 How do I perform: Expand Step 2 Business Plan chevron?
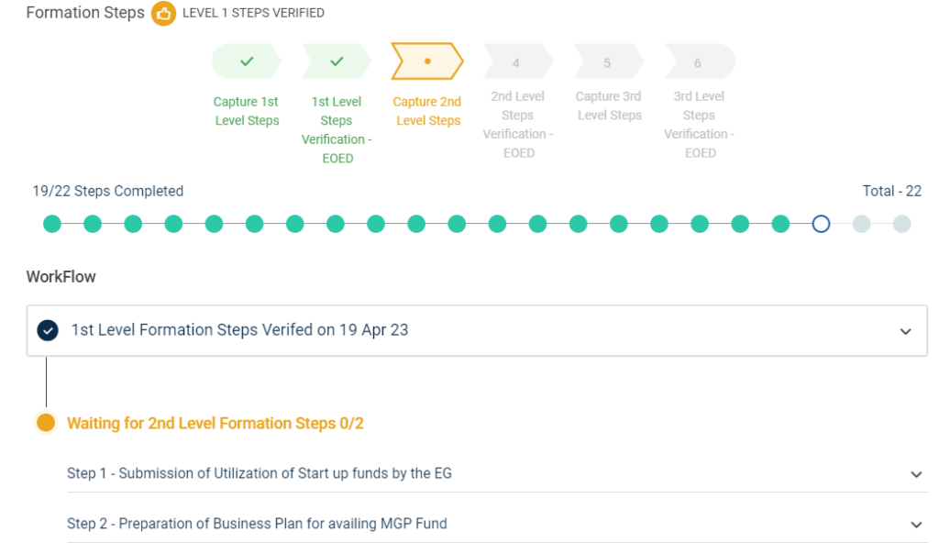tap(916, 525)
